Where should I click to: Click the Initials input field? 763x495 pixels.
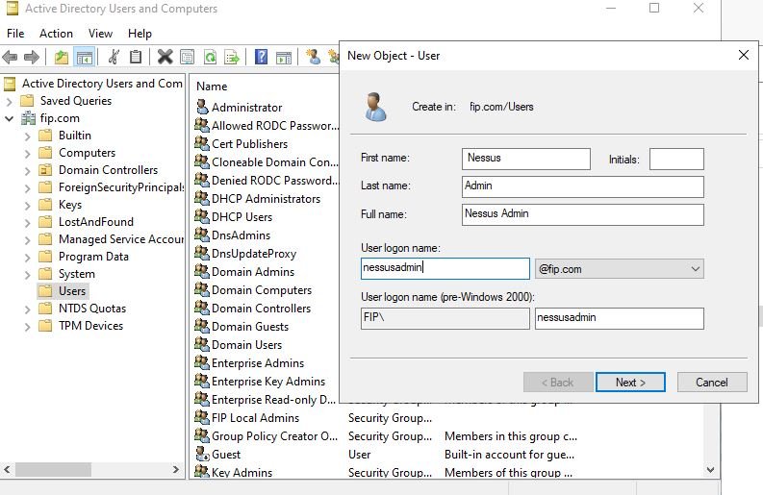click(x=676, y=159)
